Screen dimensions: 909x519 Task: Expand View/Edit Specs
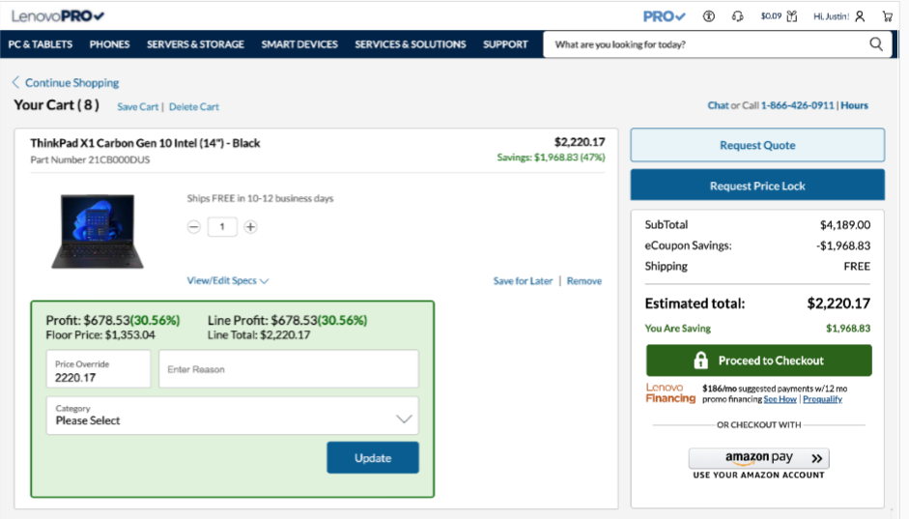tap(227, 280)
